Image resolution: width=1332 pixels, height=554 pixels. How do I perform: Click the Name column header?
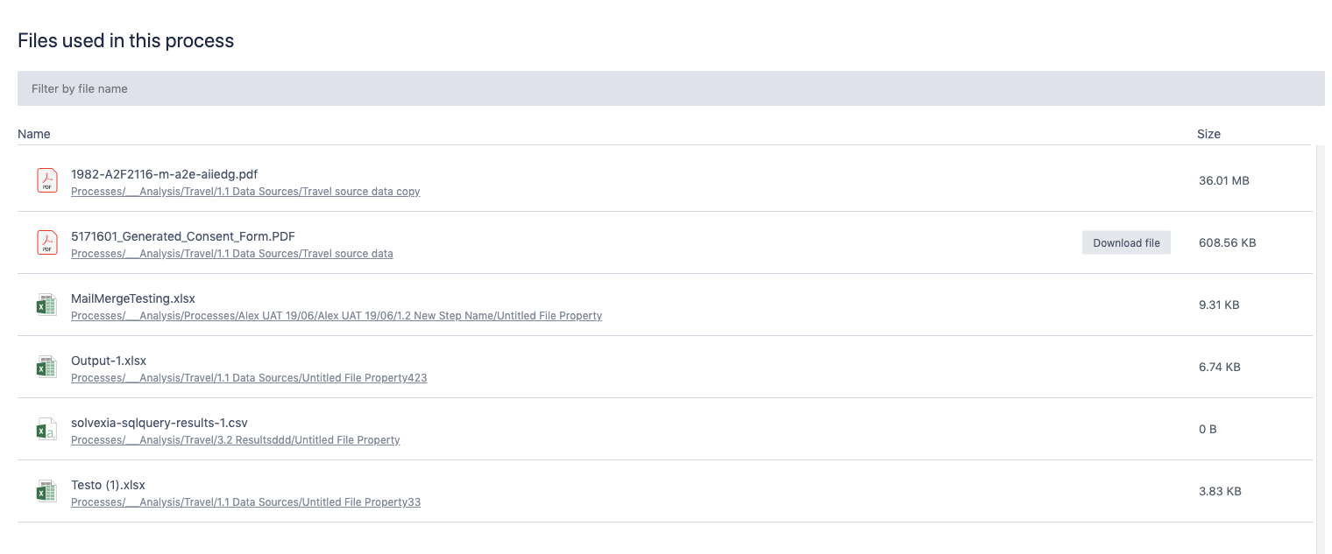click(34, 134)
